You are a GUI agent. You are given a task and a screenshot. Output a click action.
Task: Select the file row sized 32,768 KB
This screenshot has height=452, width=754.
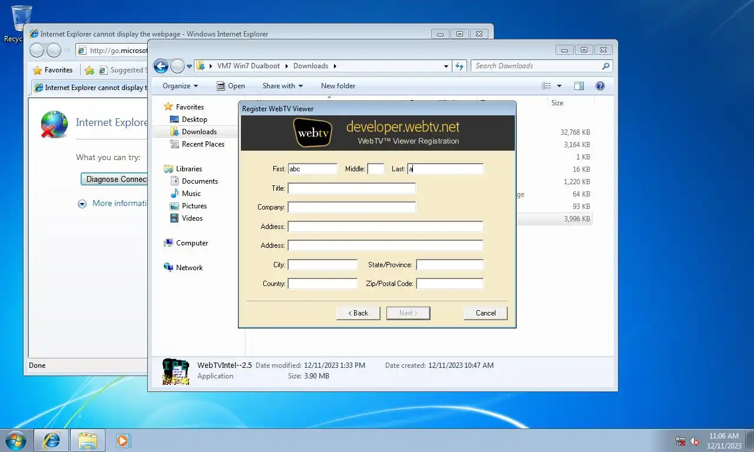click(x=554, y=132)
